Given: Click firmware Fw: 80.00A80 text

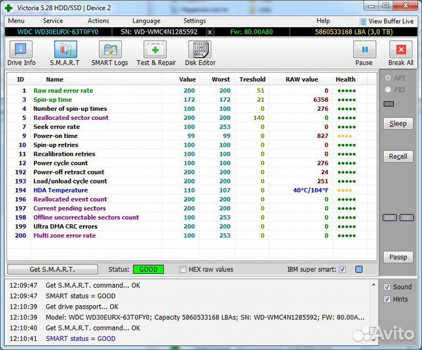Looking at the screenshot, I should [x=252, y=32].
